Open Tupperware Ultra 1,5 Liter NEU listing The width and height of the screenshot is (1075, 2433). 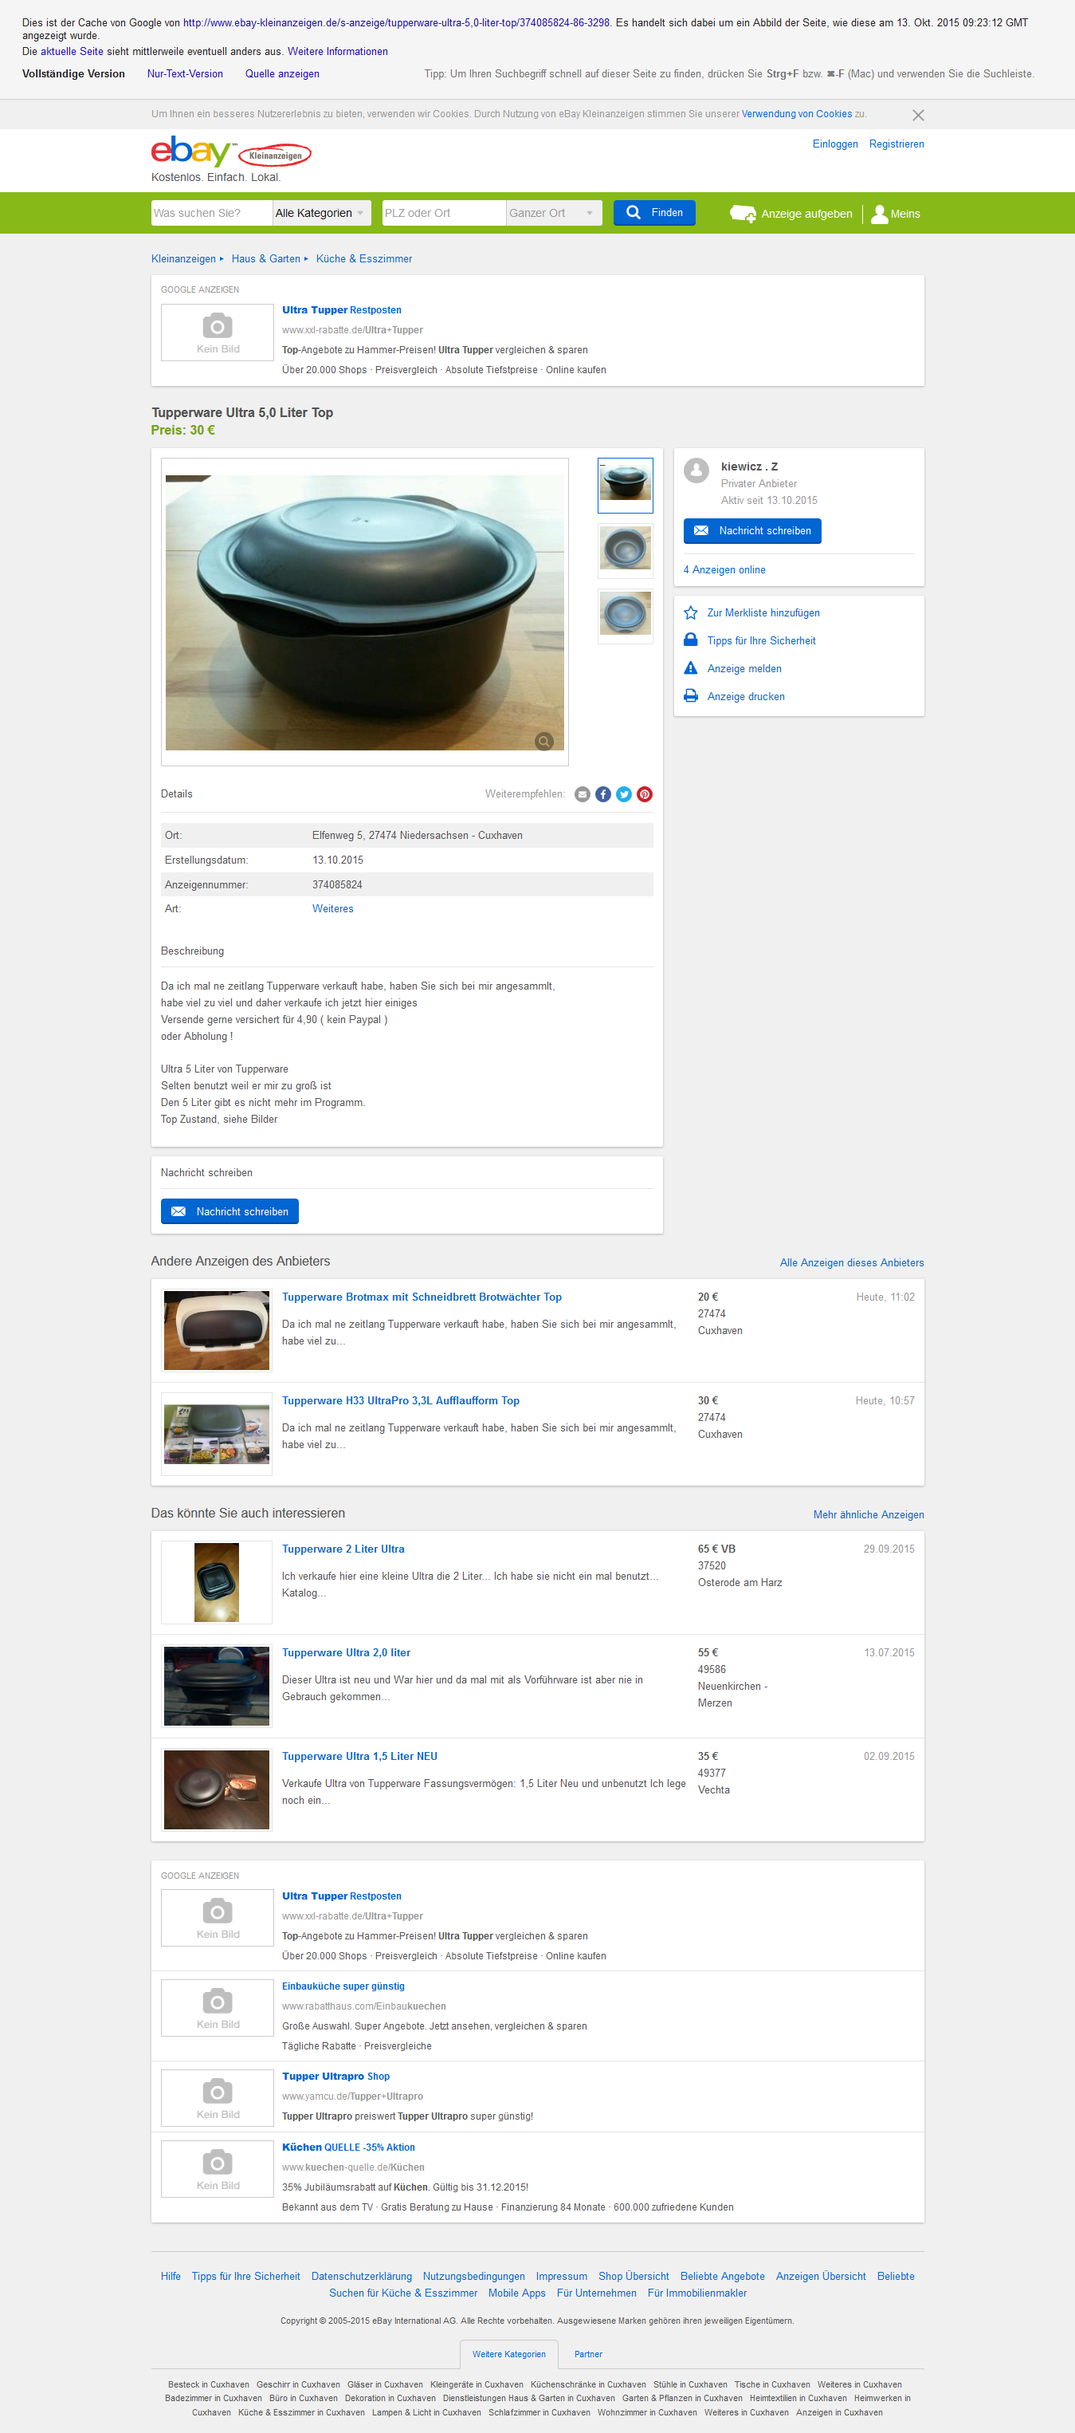[359, 1758]
